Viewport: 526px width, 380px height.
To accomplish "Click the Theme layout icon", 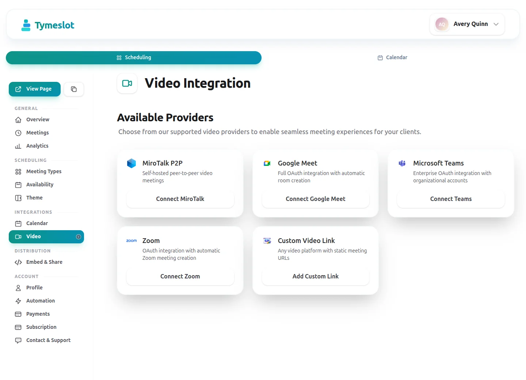I will (x=18, y=198).
